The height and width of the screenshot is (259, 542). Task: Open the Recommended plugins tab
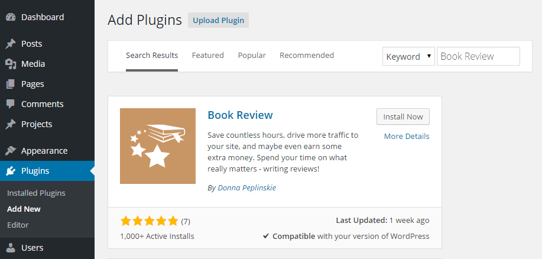tap(307, 56)
